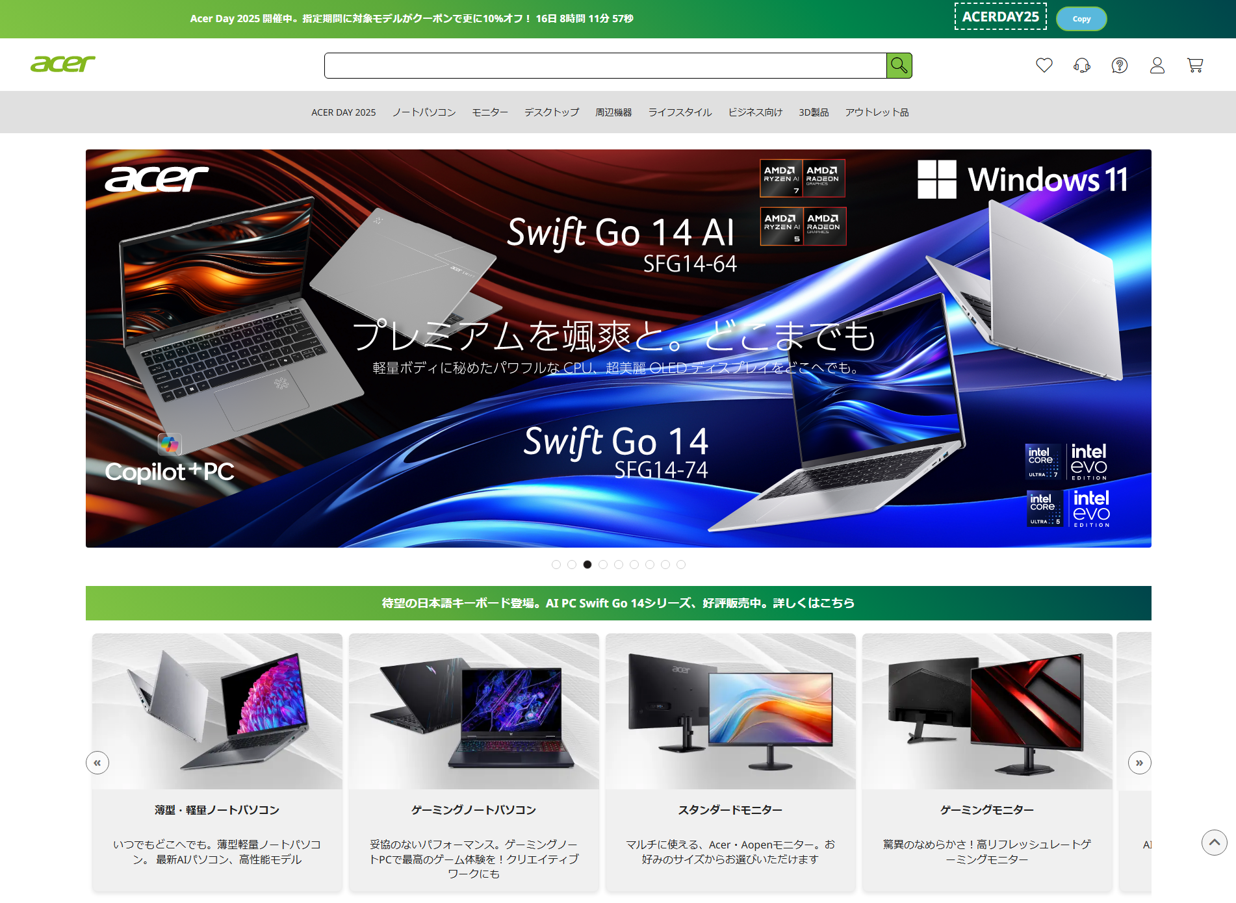
Task: Click the '驚異のなめらかさ' gaming monitor description
Action: tap(987, 852)
